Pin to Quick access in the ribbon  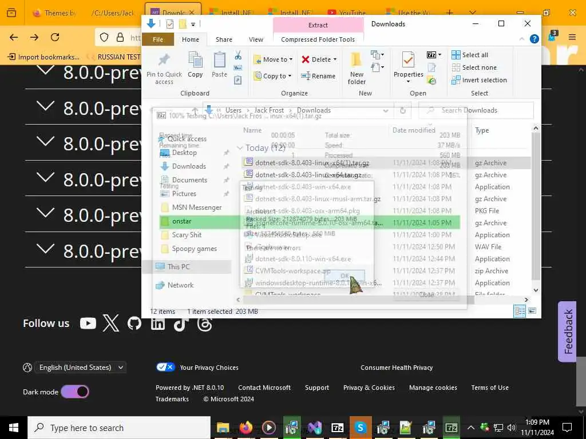[164, 68]
